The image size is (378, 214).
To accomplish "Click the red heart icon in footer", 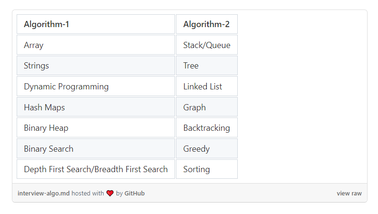I will click(110, 193).
